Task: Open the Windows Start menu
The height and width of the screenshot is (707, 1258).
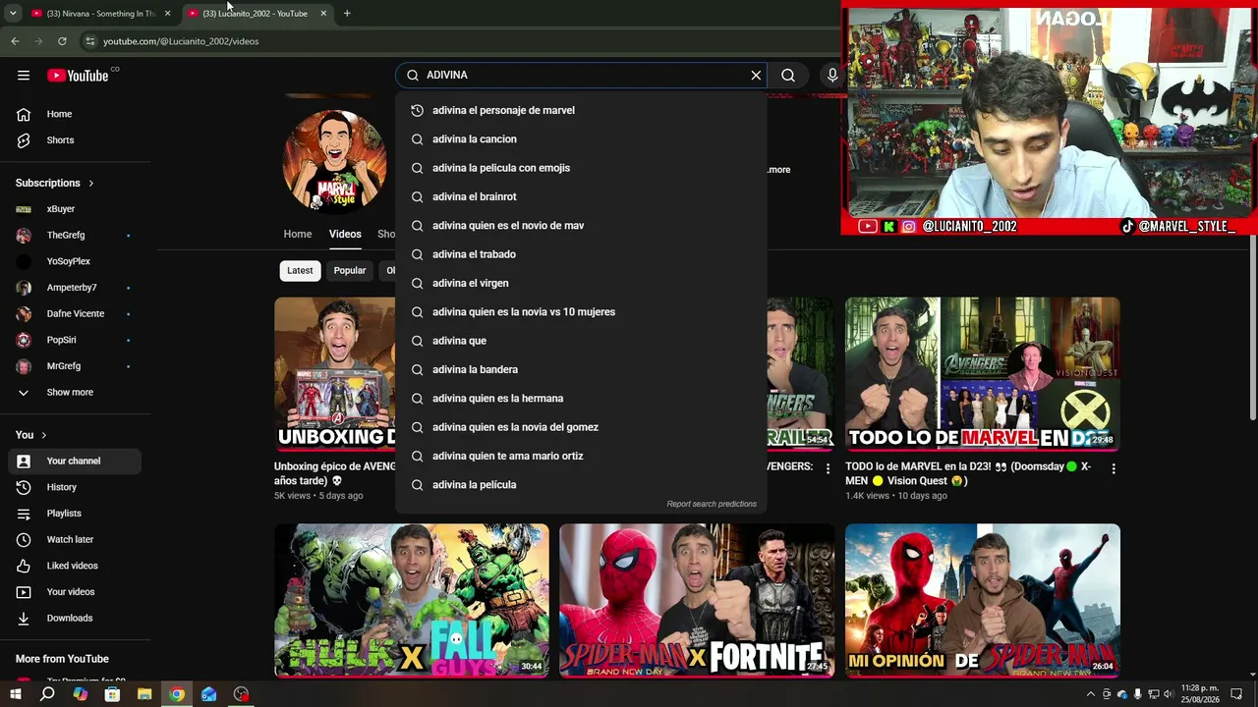Action: [x=15, y=694]
